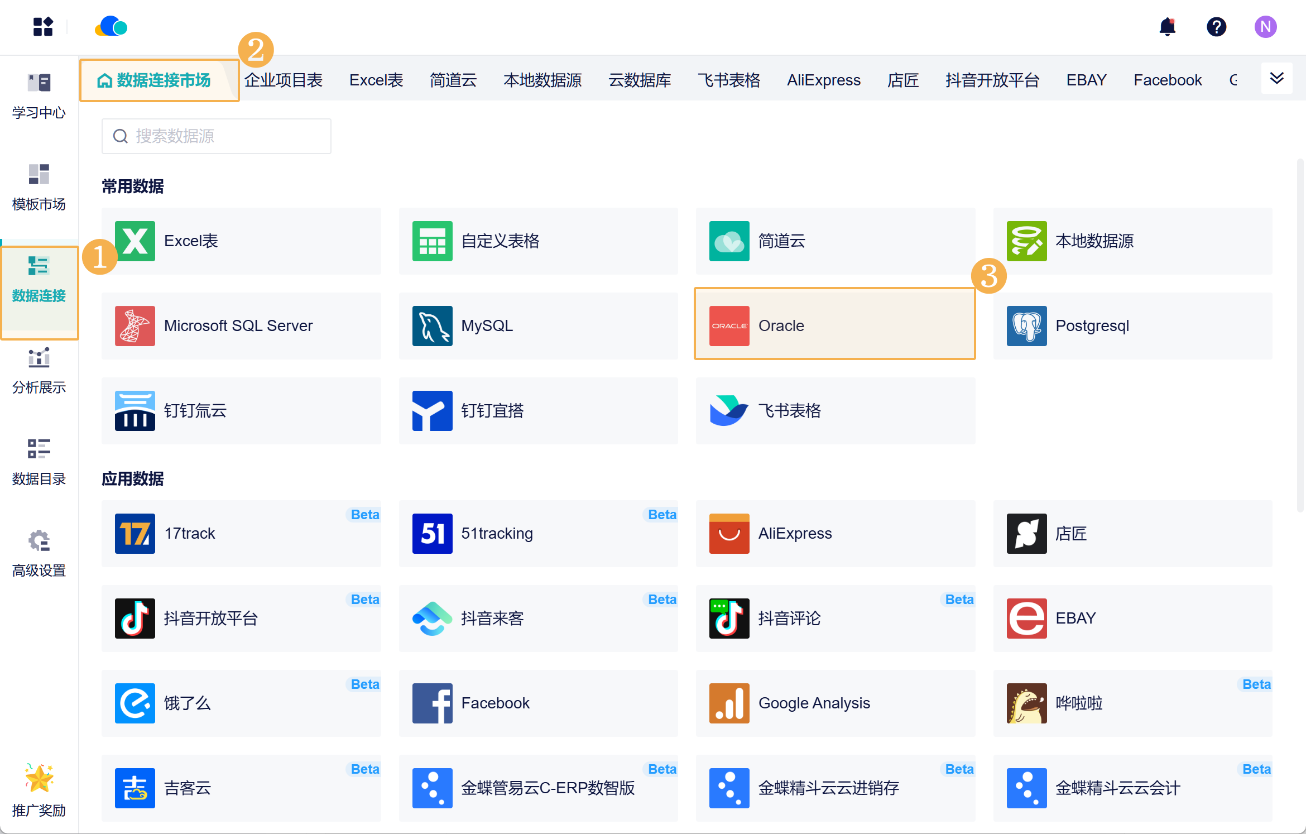Viewport: 1306px width, 834px height.
Task: Click the page vertical scrollbar
Action: 1300,335
